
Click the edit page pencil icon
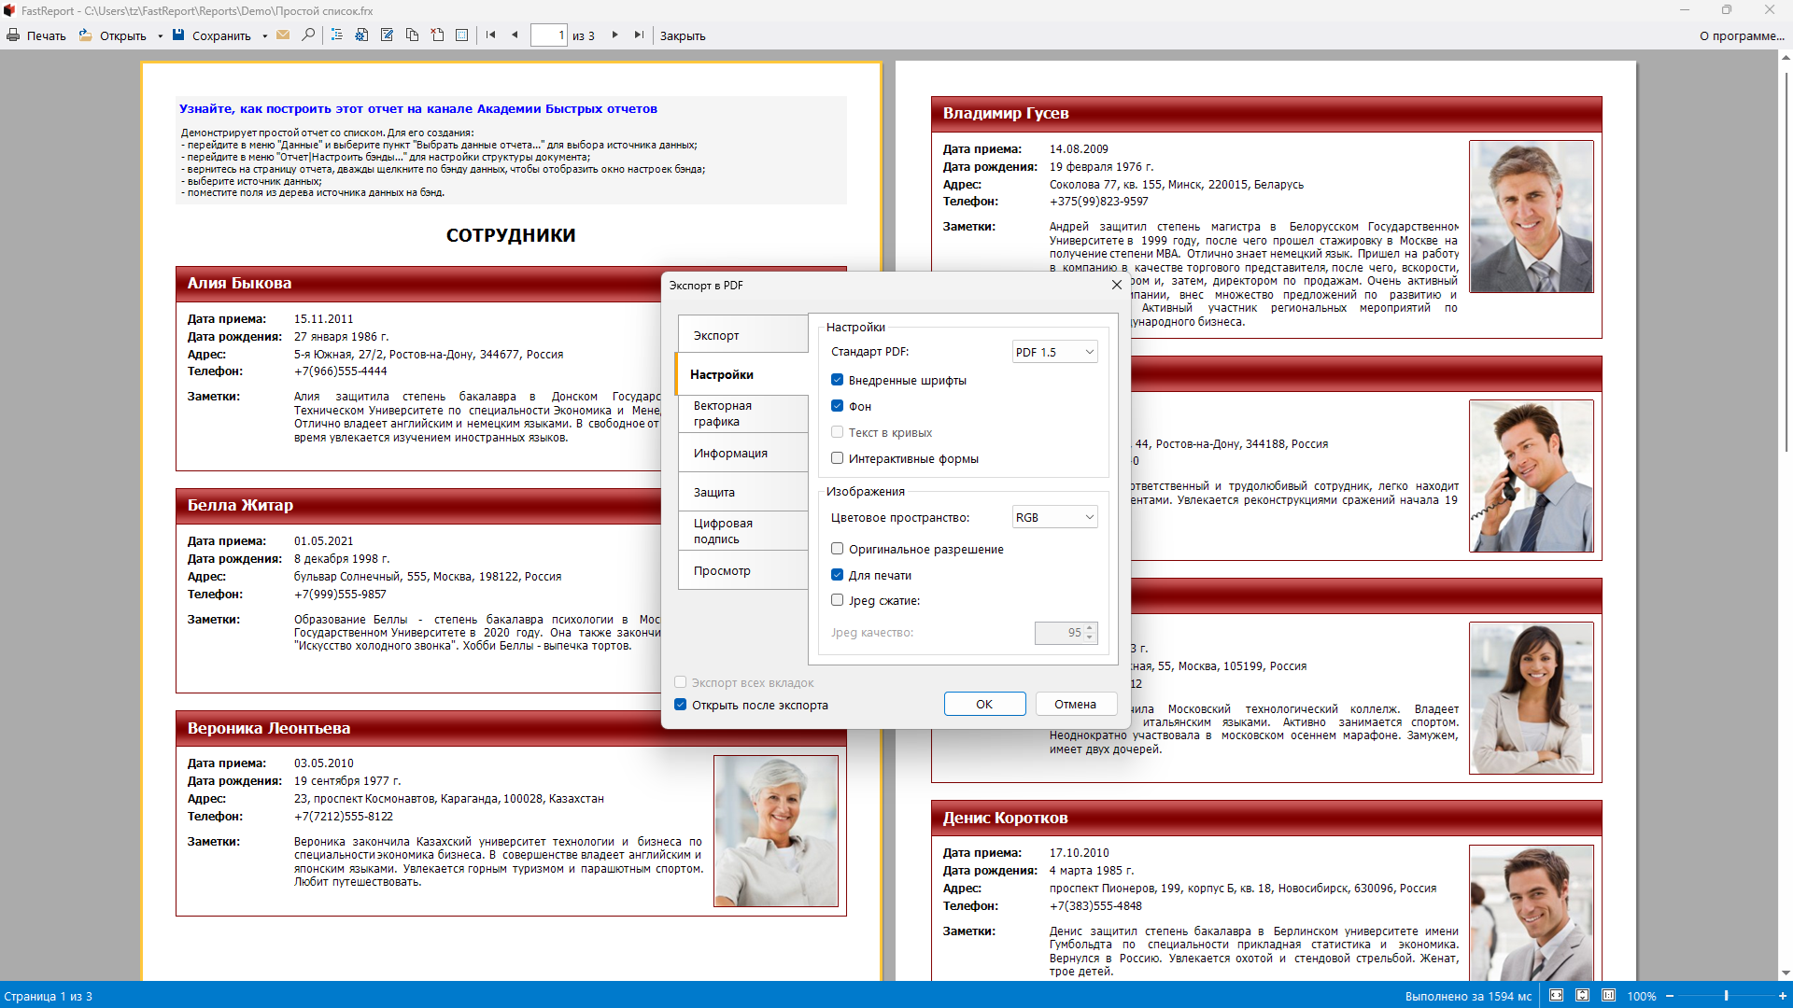coord(387,35)
